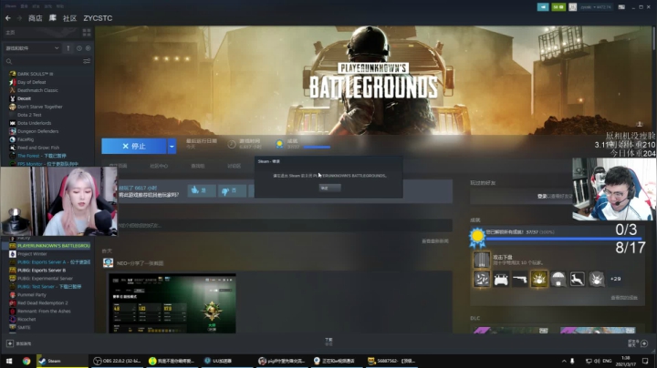The image size is (657, 368).
Task: Select PUBG: Test Server entry
Action: [49, 286]
